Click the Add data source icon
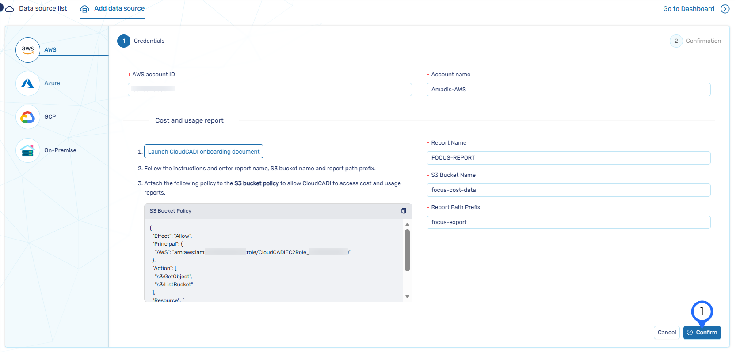The height and width of the screenshot is (352, 736). (84, 9)
